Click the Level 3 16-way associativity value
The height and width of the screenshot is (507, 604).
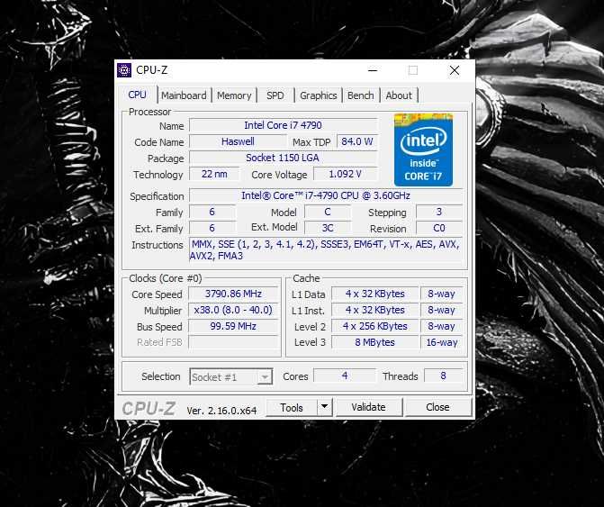[x=441, y=342]
